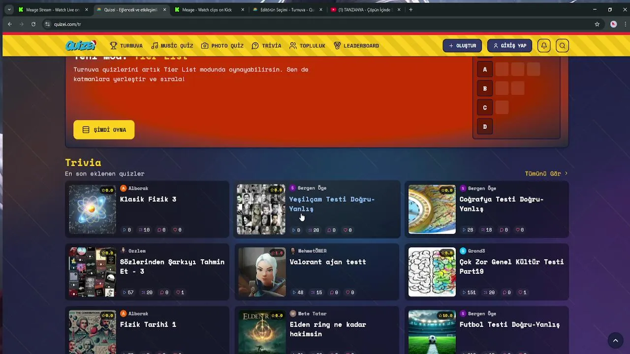This screenshot has height=354, width=630.
Task: Open the Klasik Fizik 3 quiz thumbnail
Action: [92, 209]
